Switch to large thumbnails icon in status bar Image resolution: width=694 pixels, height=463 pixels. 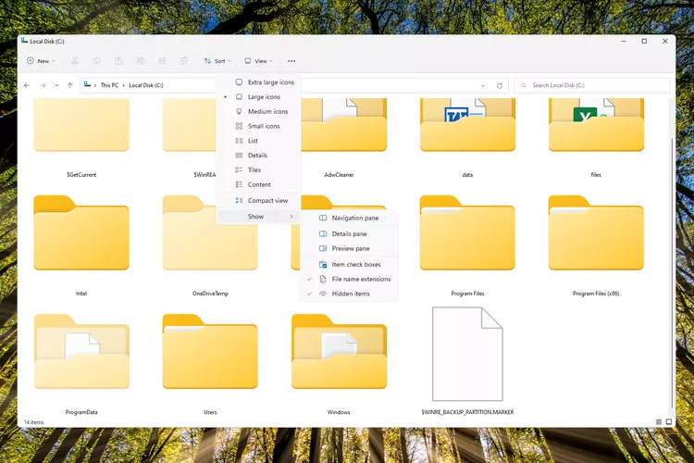tap(669, 422)
